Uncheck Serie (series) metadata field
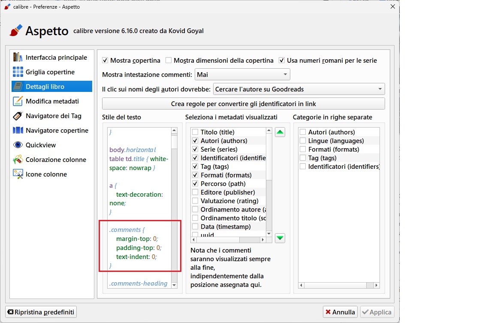Screen dimensions: 494x323 pyautogui.click(x=195, y=149)
